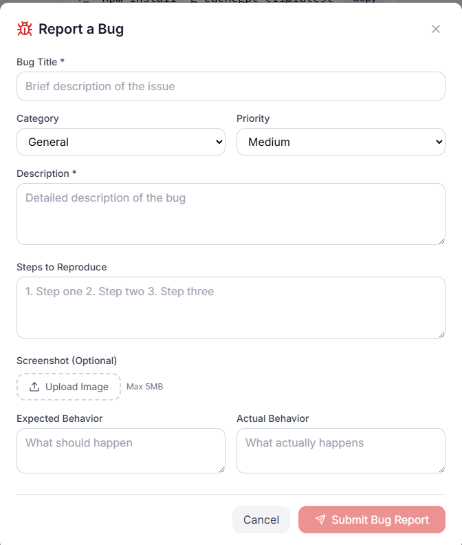Click the Expected Behavior text area
This screenshot has height=545, width=462.
tap(121, 450)
